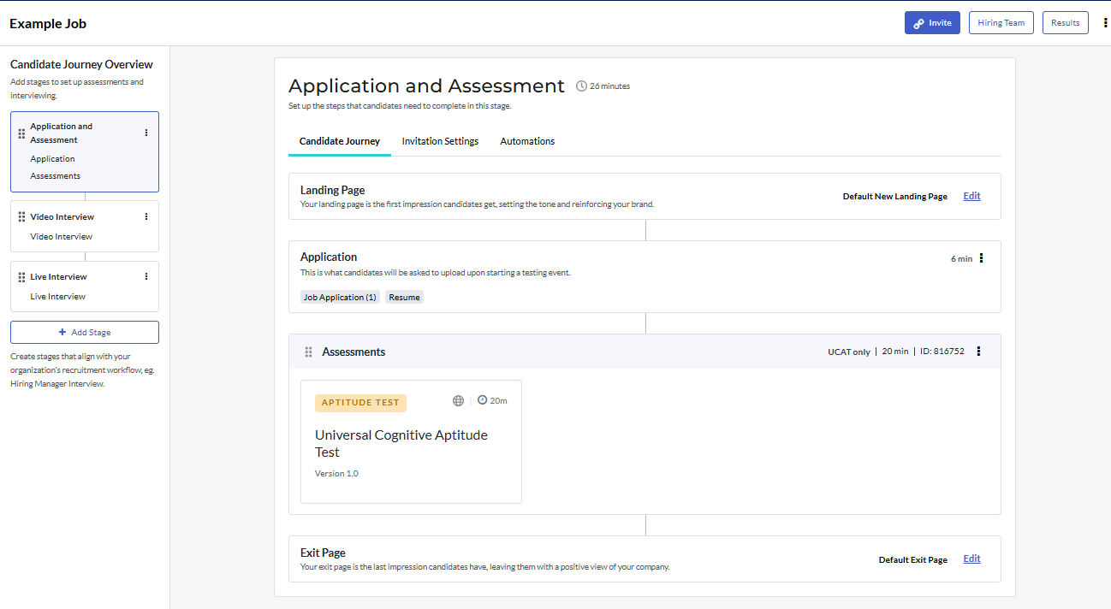
Task: Select the Application sub-item in the sidebar
Action: (x=52, y=159)
